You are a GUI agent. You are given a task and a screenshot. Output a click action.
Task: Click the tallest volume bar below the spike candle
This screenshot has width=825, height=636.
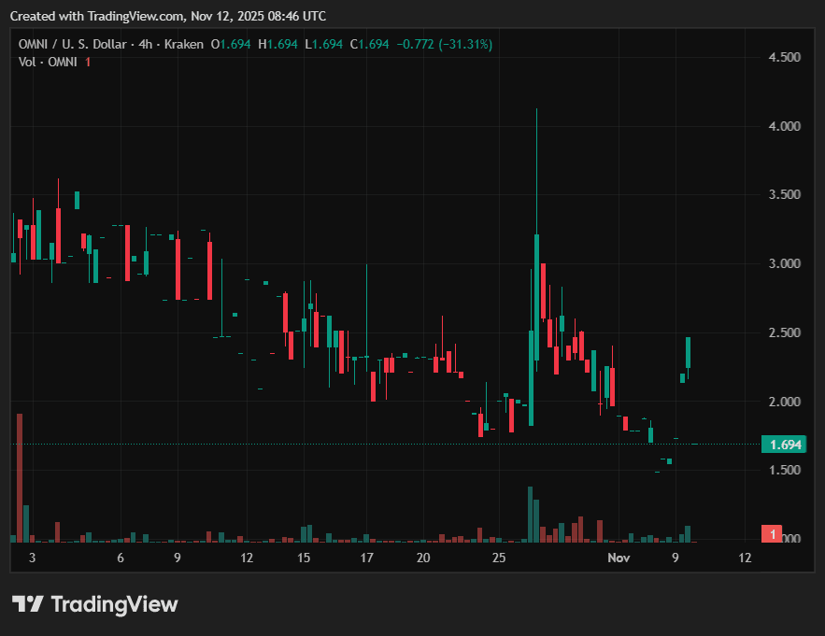(529, 514)
